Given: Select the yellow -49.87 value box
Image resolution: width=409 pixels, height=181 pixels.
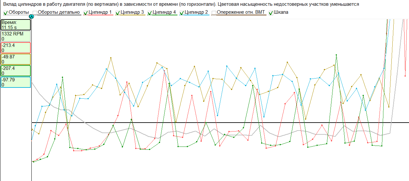Looking at the screenshot, I should click(x=16, y=59).
